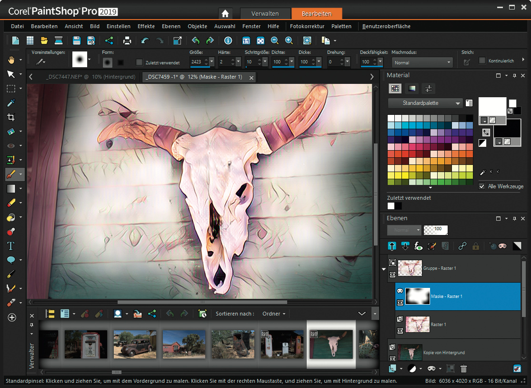Open the Ordner sort dropdown
This screenshot has width=531, height=388.
click(x=274, y=314)
